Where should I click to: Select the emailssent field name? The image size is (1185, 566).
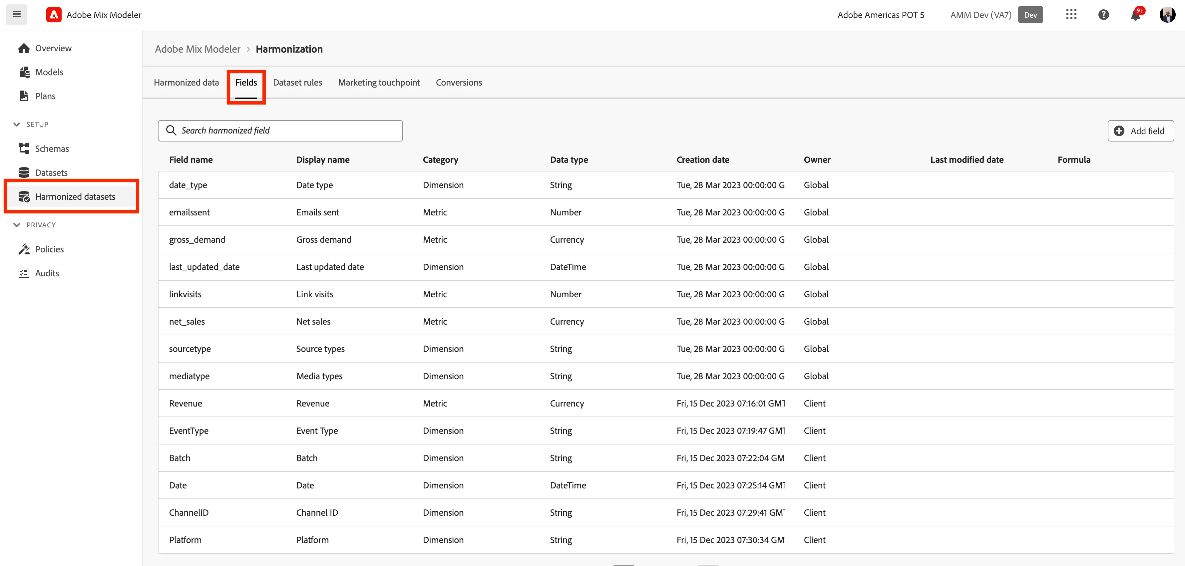[x=190, y=212]
